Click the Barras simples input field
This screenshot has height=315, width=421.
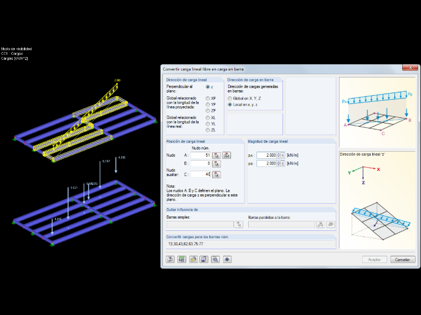tap(200, 224)
